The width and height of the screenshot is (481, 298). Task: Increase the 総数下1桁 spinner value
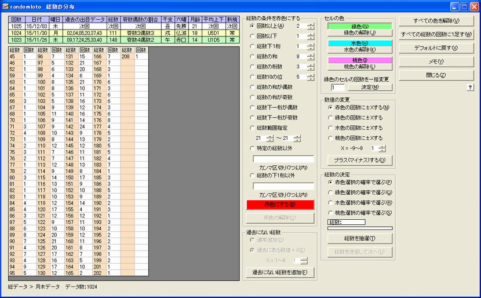click(x=311, y=45)
